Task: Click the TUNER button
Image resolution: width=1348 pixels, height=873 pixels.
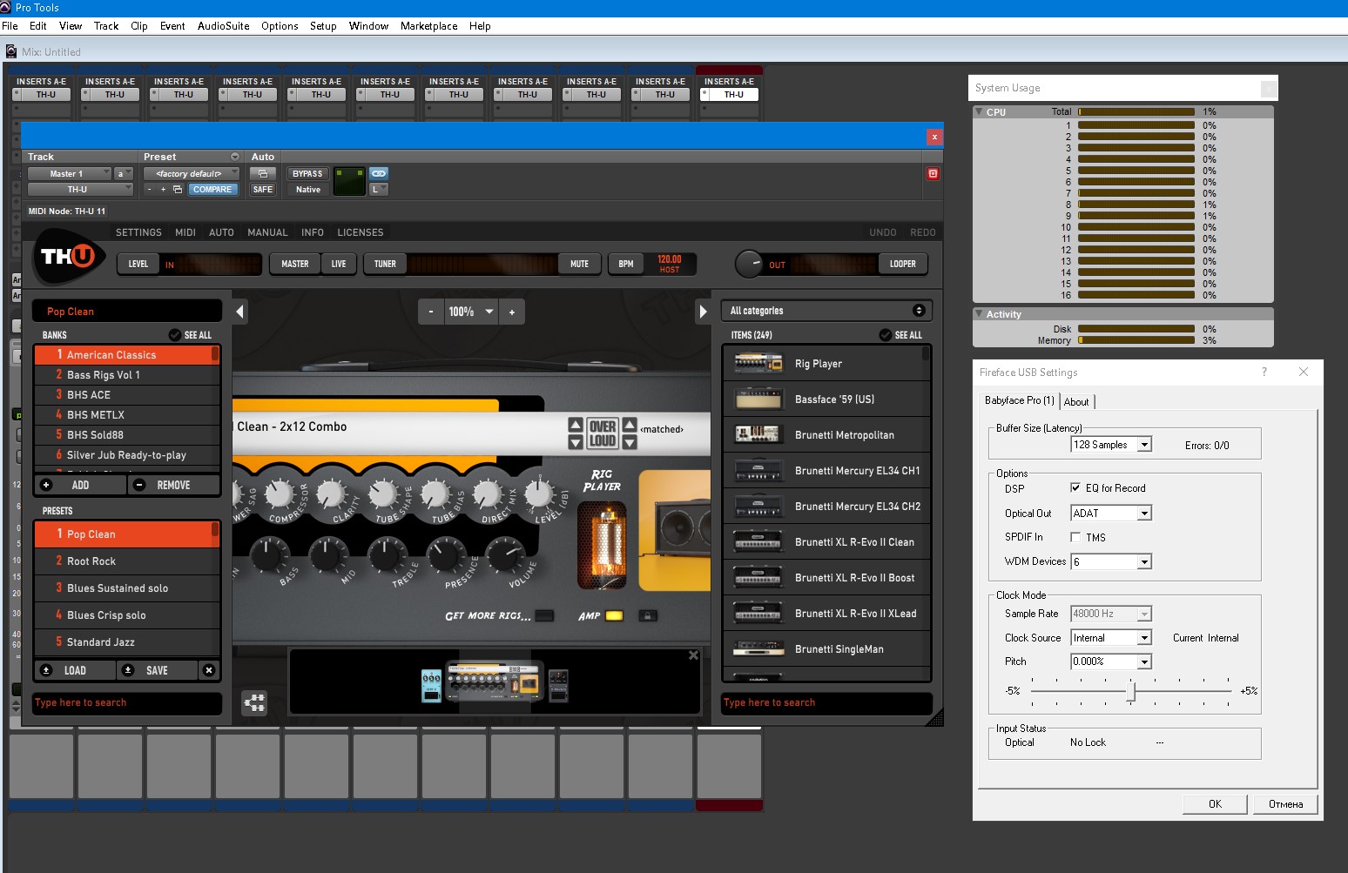Action: pyautogui.click(x=385, y=264)
